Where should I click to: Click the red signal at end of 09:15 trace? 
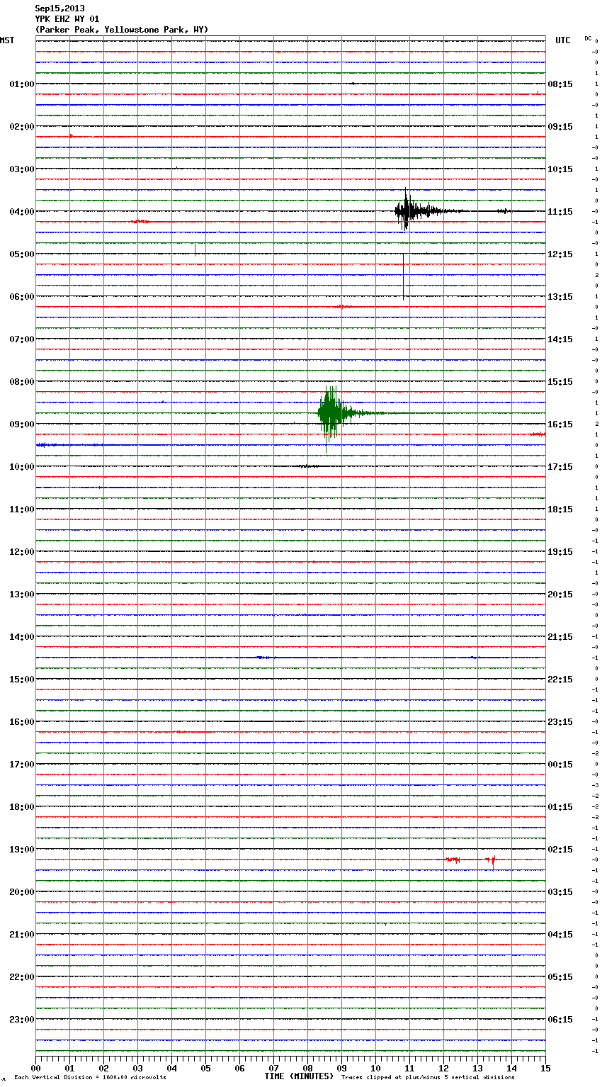click(x=538, y=434)
